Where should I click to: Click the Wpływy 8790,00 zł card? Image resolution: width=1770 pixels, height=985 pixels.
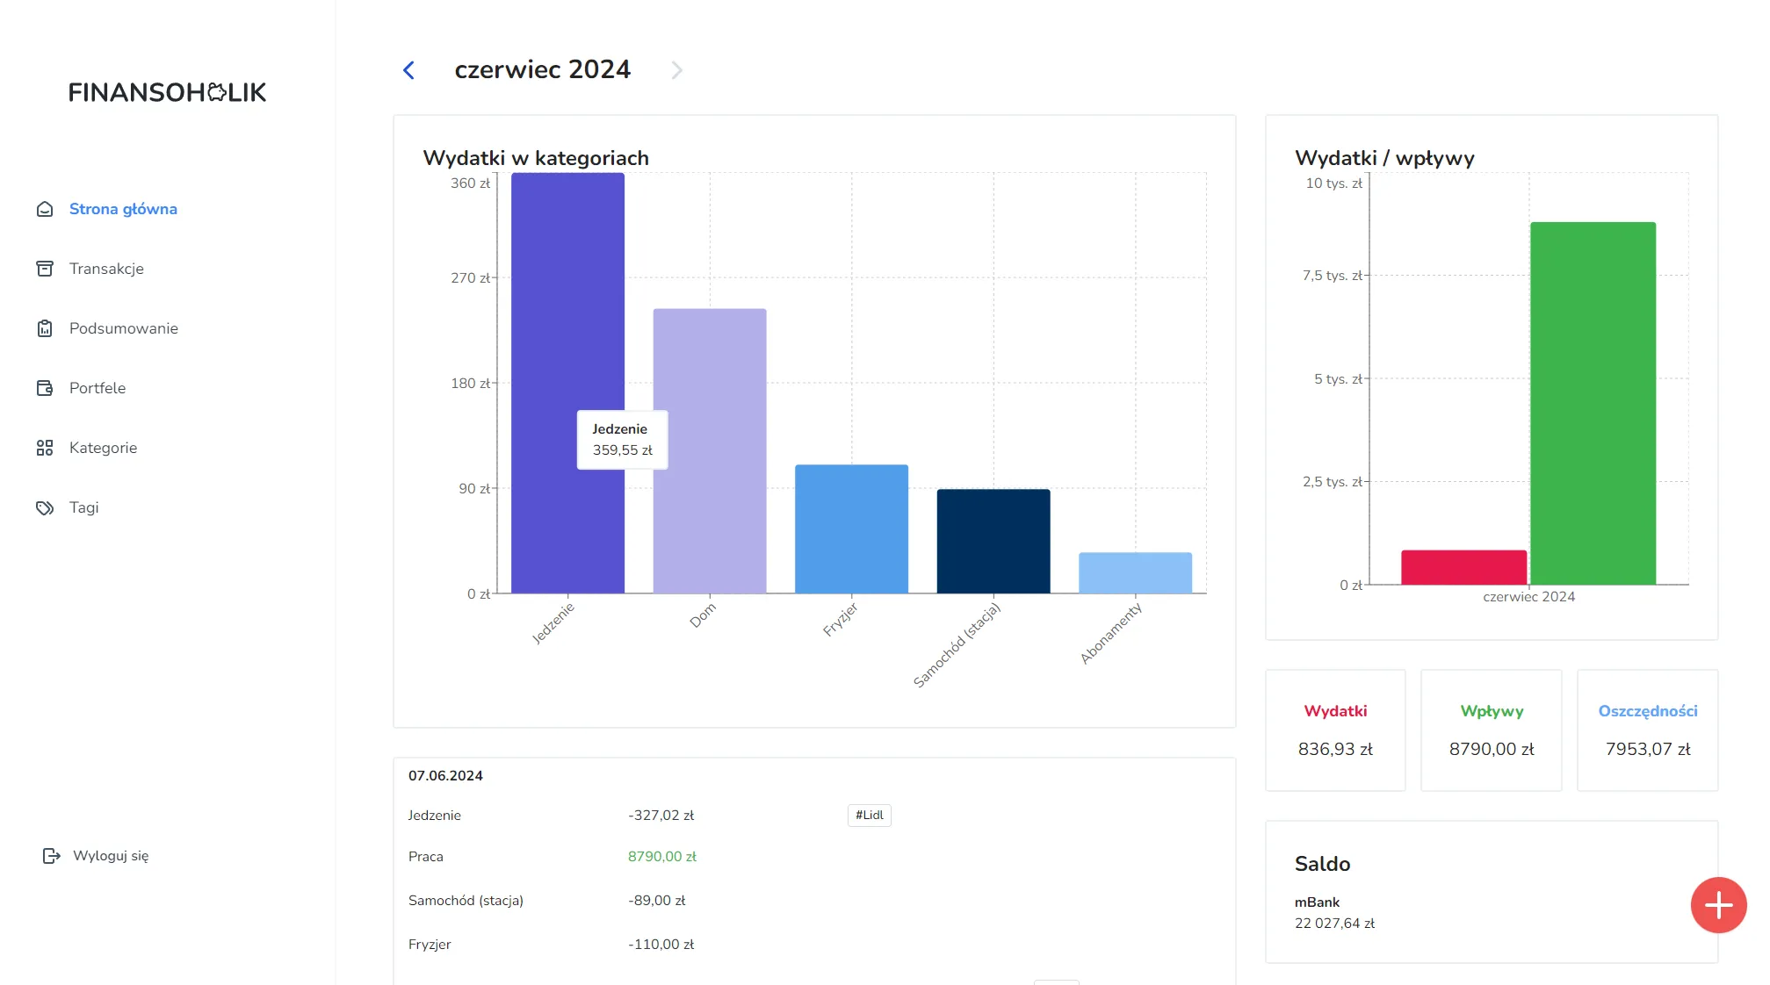tap(1492, 730)
